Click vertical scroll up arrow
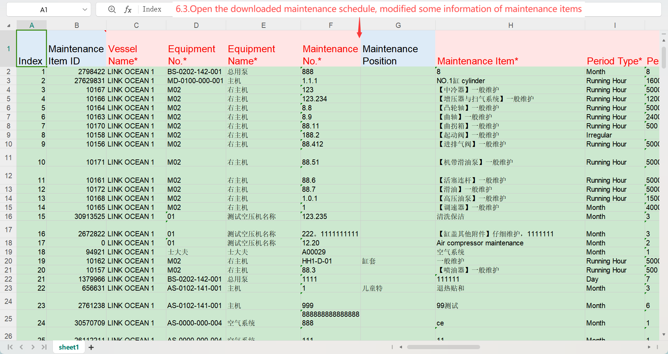The width and height of the screenshot is (668, 354). pos(664,40)
